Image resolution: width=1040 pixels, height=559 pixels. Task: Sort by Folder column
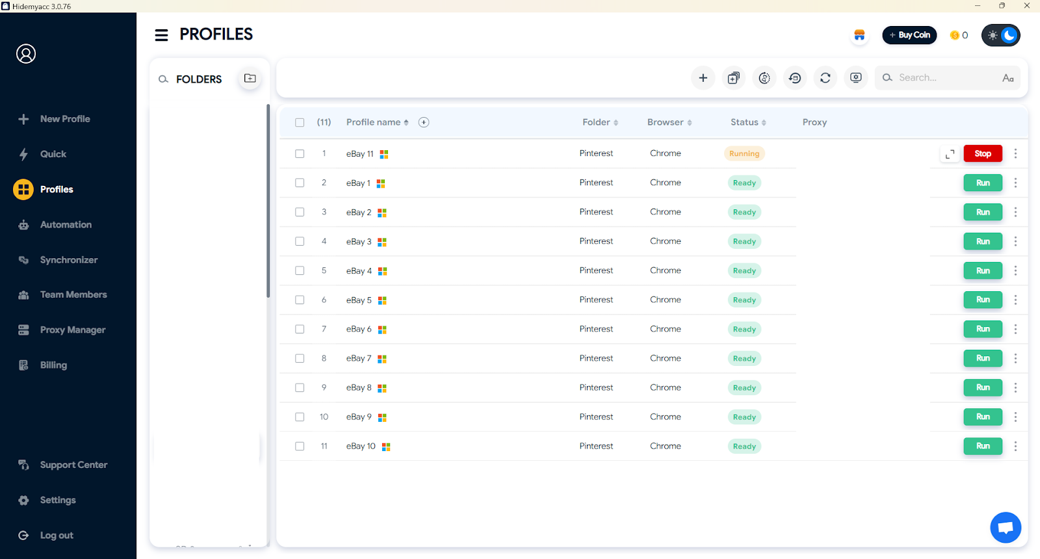point(601,122)
